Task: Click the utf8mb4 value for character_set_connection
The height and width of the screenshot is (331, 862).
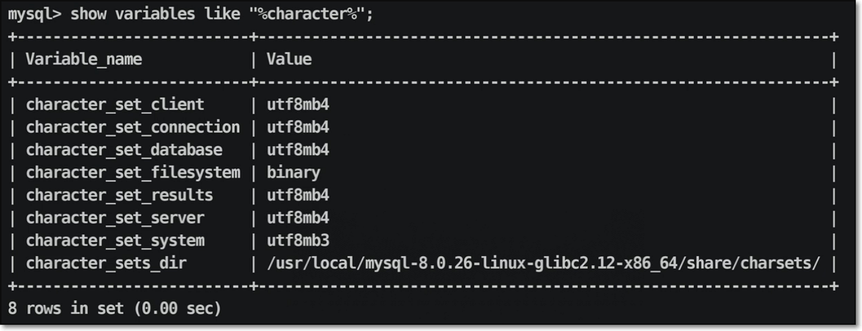Action: coord(298,127)
